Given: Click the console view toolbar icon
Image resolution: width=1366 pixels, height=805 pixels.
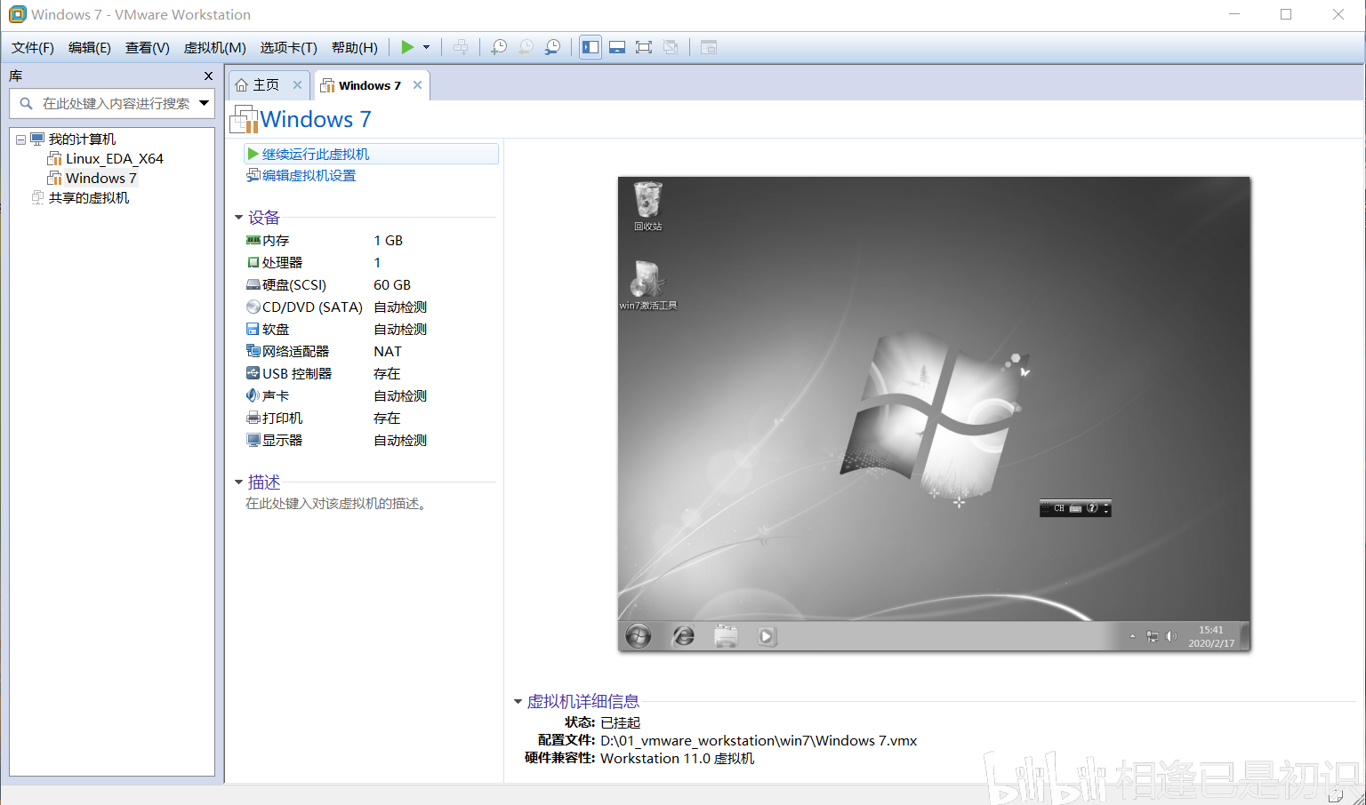Looking at the screenshot, I should tap(709, 47).
